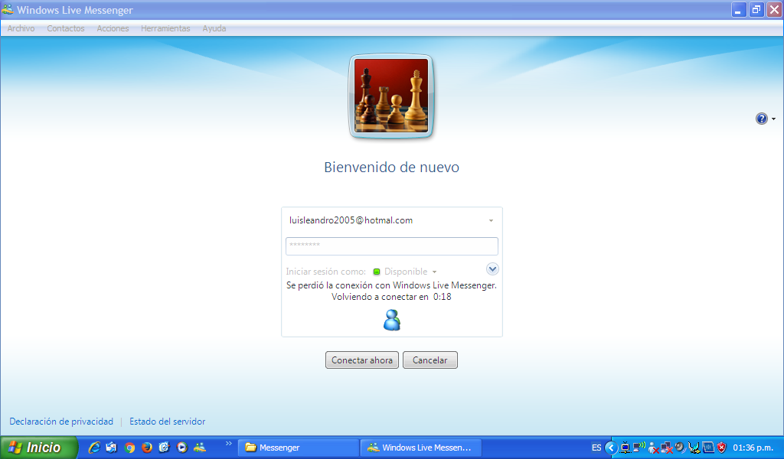
Task: Expand hidden tray icons with round arrow
Action: [x=610, y=448]
